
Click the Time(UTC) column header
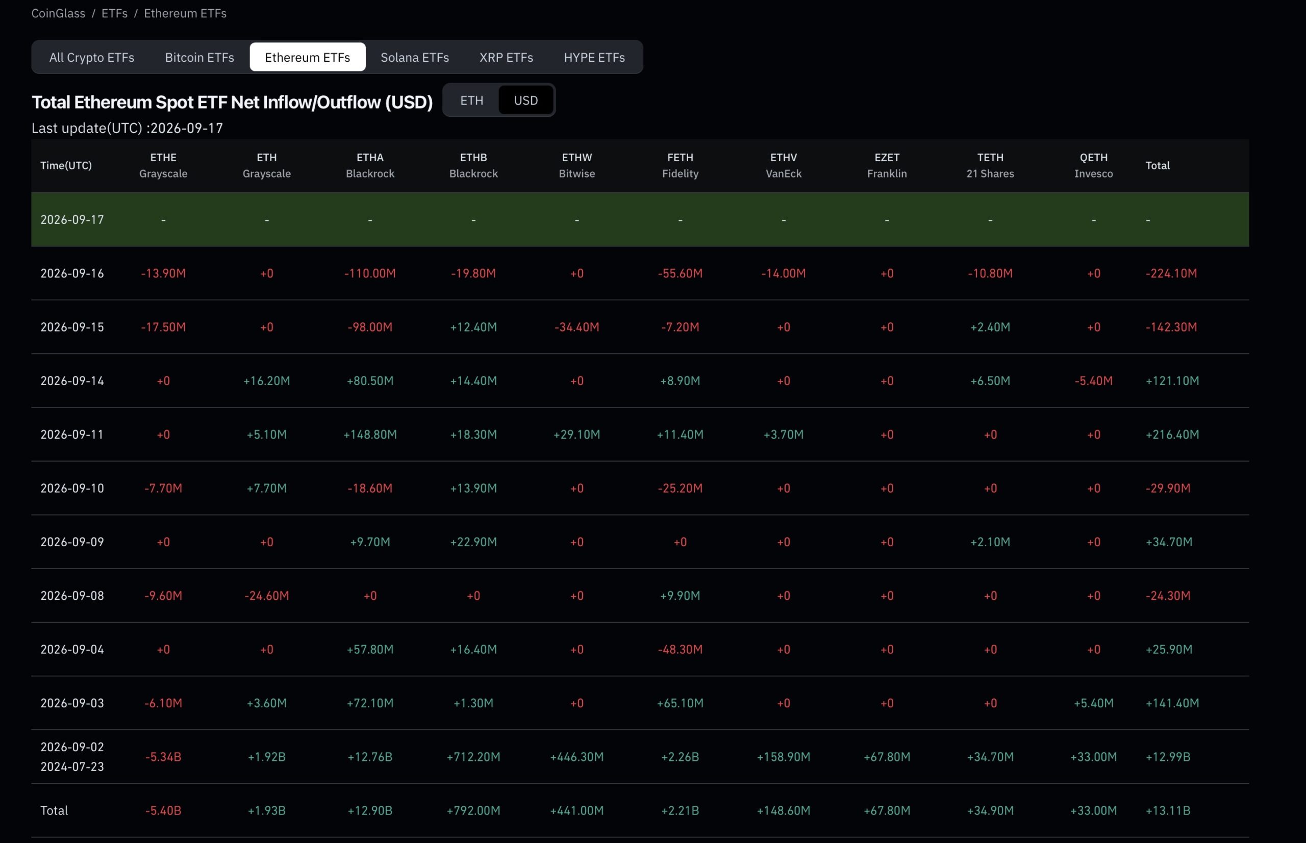coord(66,165)
